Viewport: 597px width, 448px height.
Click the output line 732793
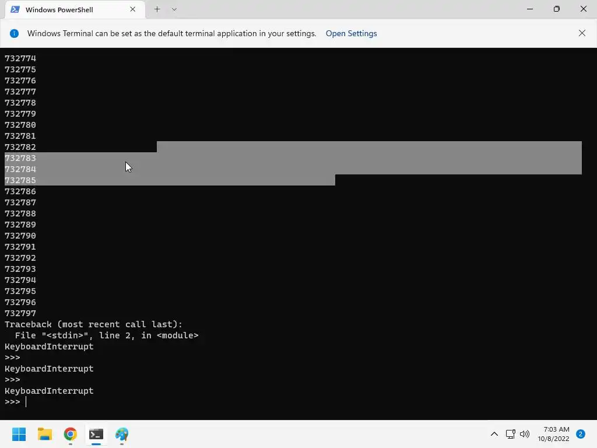20,268
